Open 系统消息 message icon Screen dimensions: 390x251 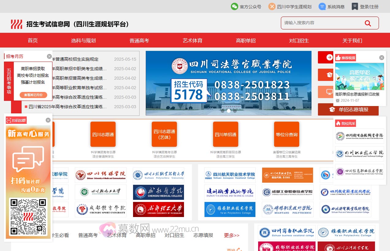click(322, 6)
